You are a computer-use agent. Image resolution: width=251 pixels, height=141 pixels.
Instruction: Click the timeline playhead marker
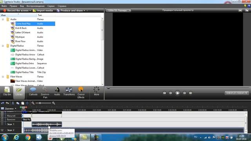point(24,108)
